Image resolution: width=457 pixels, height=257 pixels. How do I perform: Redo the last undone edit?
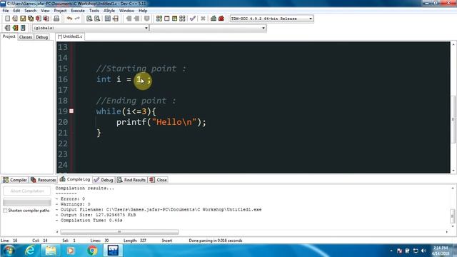(x=77, y=19)
